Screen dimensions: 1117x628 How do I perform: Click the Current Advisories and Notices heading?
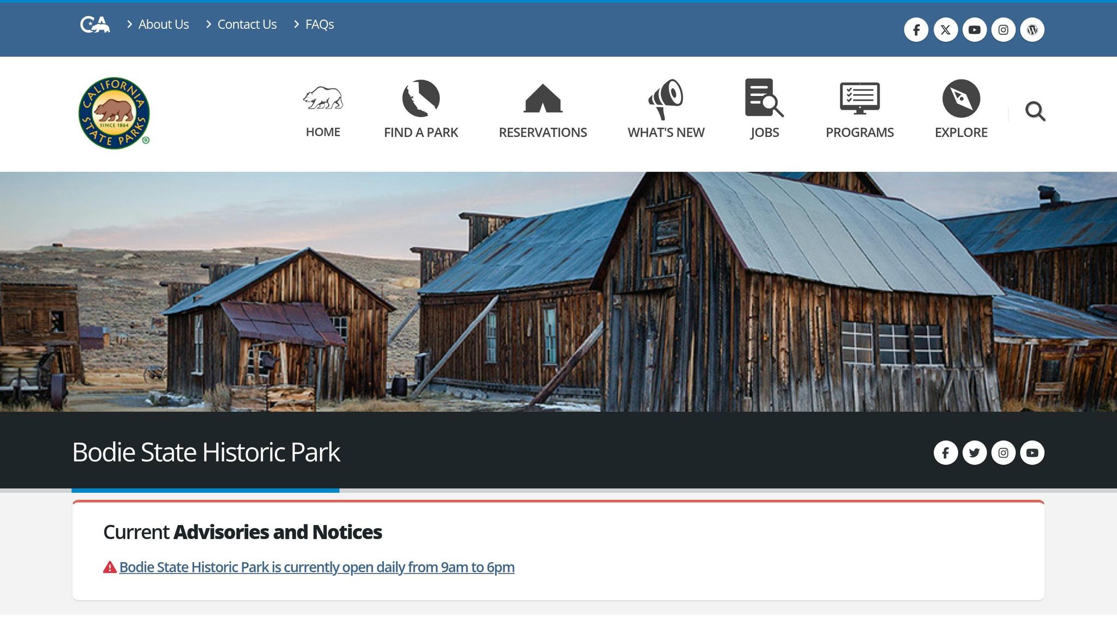(x=243, y=532)
